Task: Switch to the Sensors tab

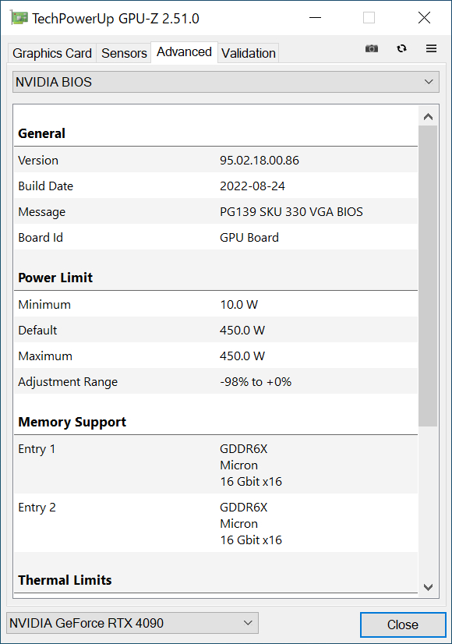Action: pos(124,53)
